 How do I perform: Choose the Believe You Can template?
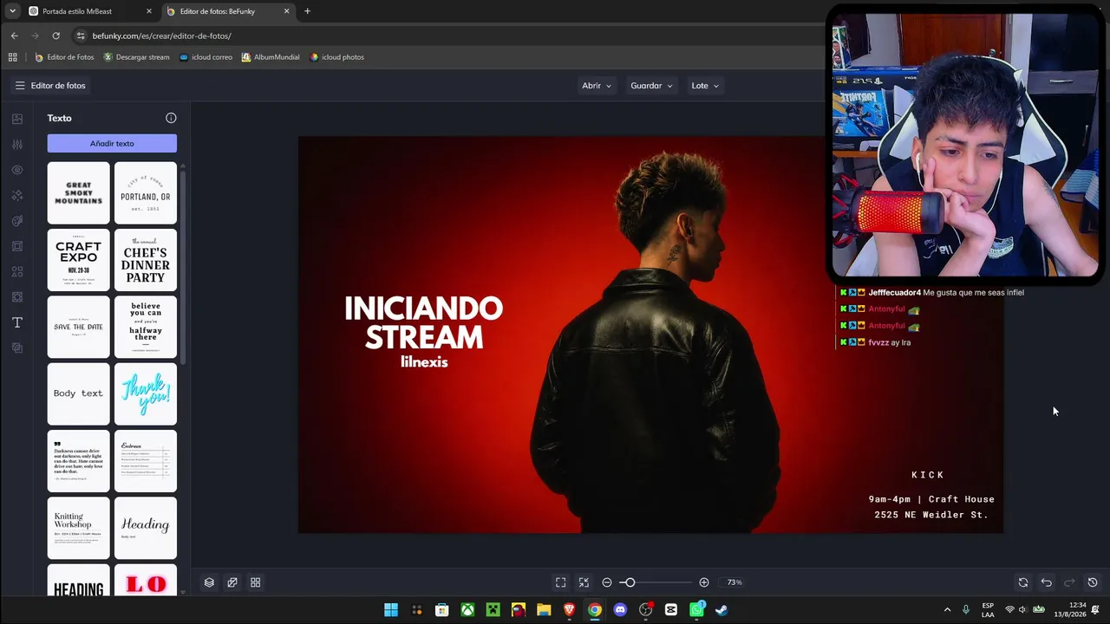[x=146, y=327]
